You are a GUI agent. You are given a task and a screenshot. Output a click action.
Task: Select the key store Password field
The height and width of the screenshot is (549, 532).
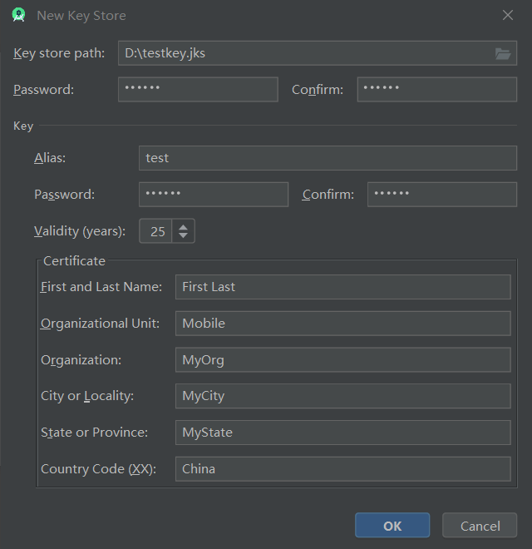[198, 90]
